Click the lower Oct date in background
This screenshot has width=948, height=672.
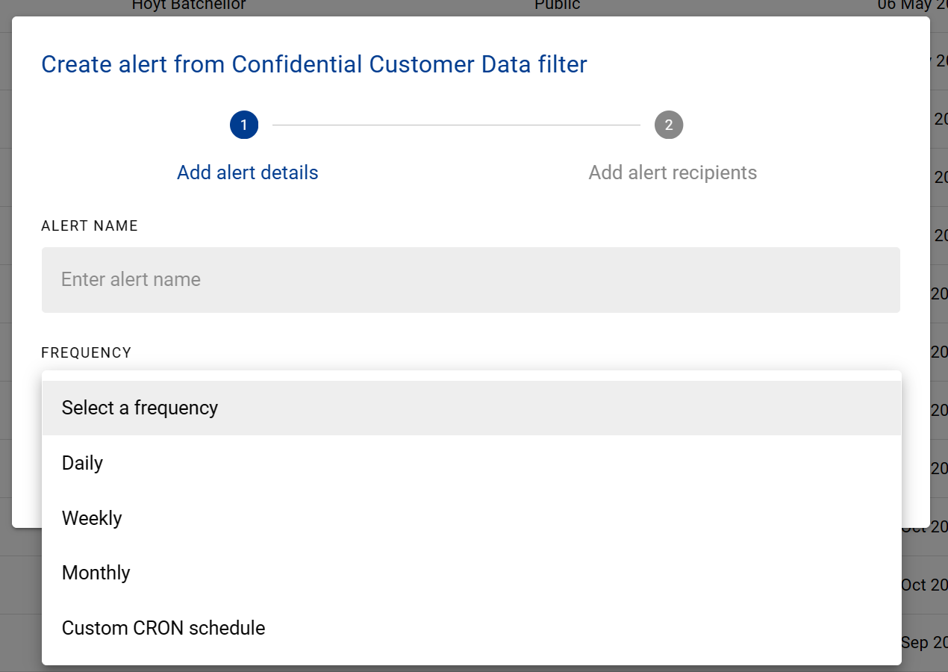[x=924, y=585]
